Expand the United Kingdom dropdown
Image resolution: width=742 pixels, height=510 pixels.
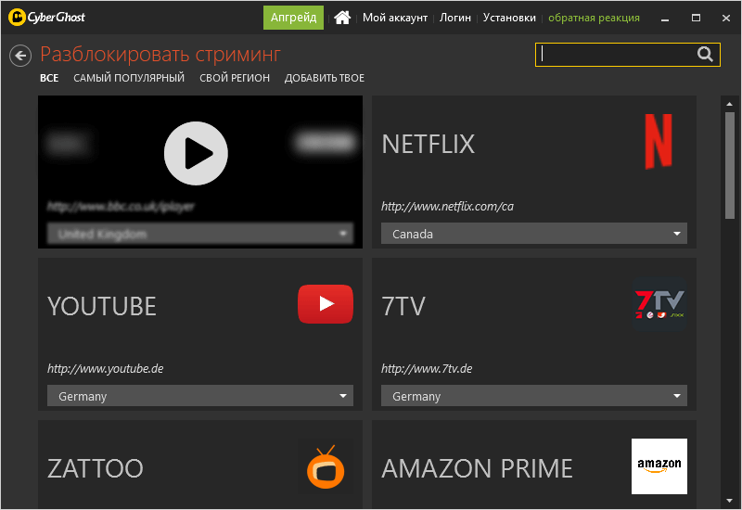[200, 234]
